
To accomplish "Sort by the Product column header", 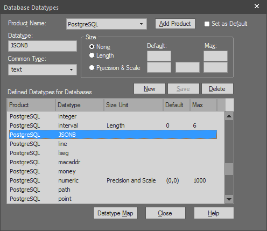I will coord(31,105).
